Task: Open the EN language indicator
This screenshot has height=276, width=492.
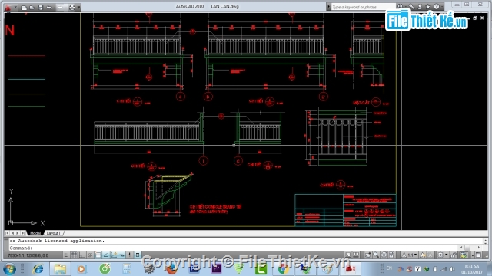Action: [x=390, y=268]
